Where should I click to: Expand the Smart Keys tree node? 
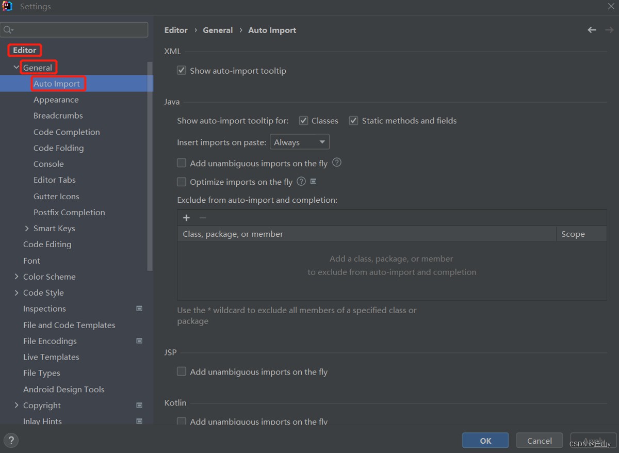tap(27, 229)
